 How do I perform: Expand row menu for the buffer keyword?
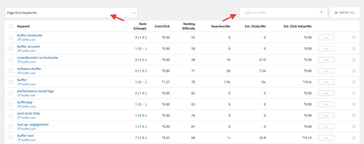click(x=354, y=82)
